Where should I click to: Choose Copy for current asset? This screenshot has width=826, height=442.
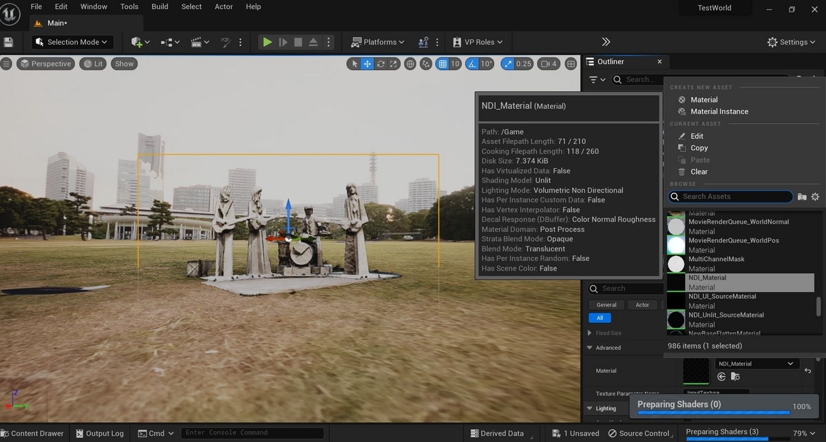coord(699,148)
